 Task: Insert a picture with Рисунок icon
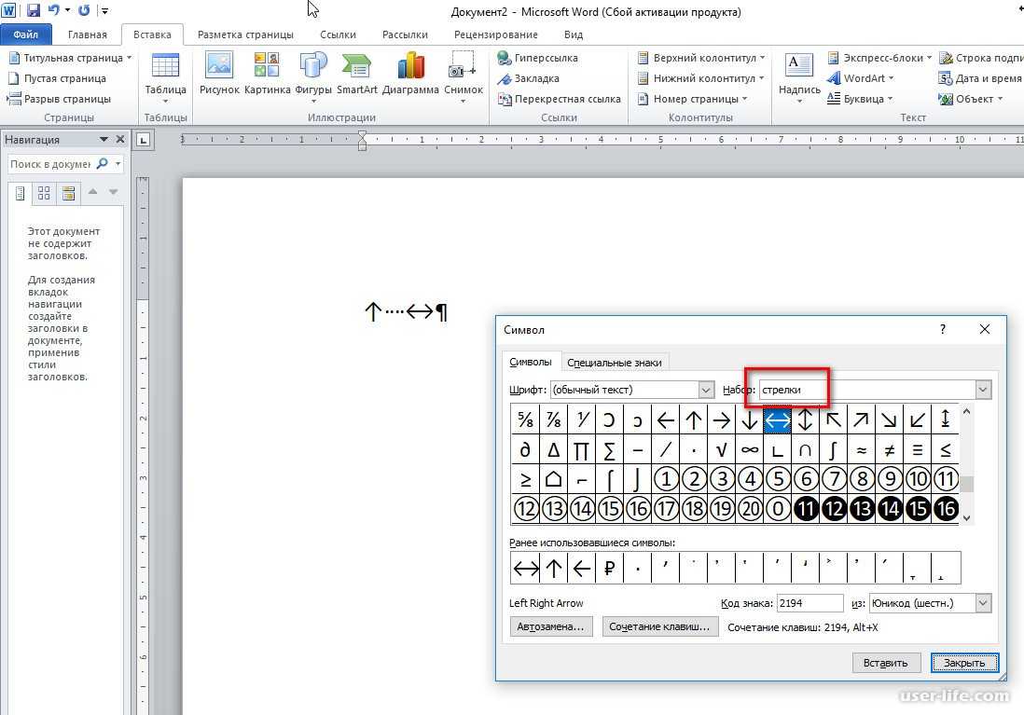click(219, 75)
